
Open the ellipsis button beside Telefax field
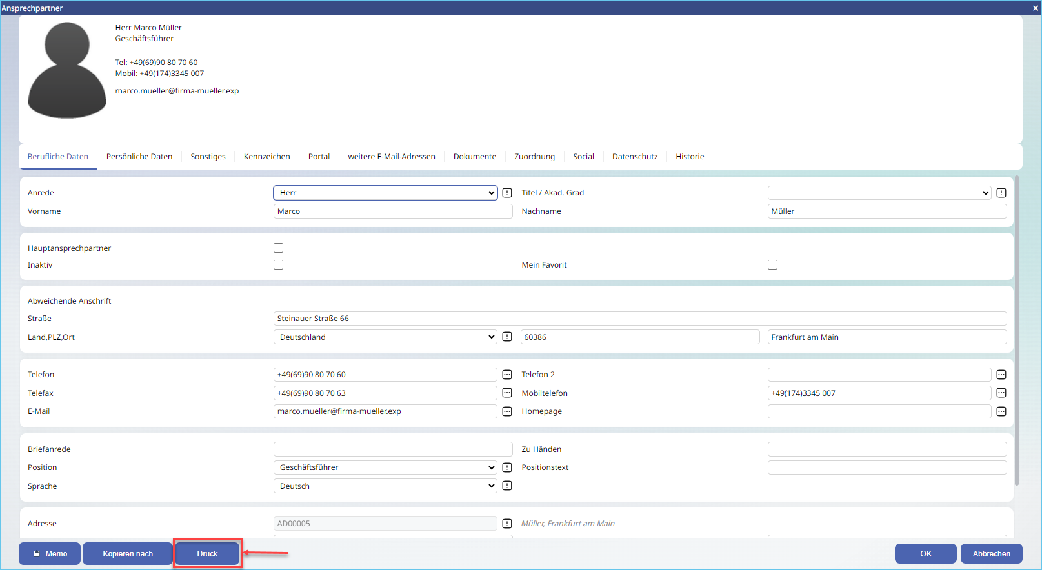point(507,393)
